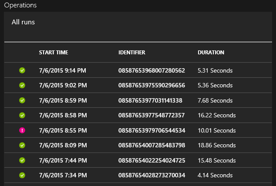Viewport: 276px width, 186px height.
Task: Sort by the START TIME column header
Action: click(54, 53)
